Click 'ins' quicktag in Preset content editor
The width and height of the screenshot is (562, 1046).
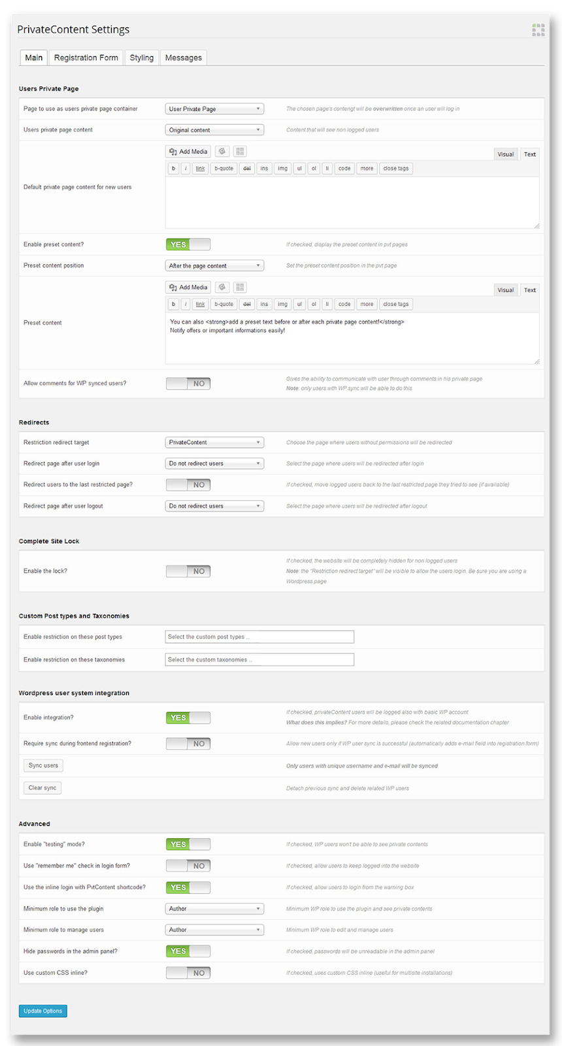pos(264,304)
